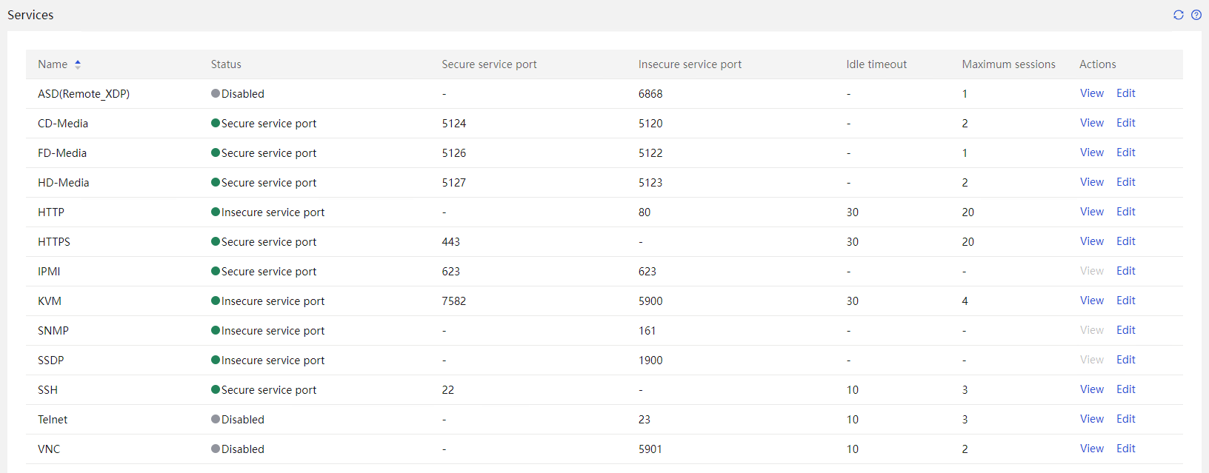The height and width of the screenshot is (473, 1209).
Task: Click the Maximum sessions column header
Action: click(x=1008, y=64)
